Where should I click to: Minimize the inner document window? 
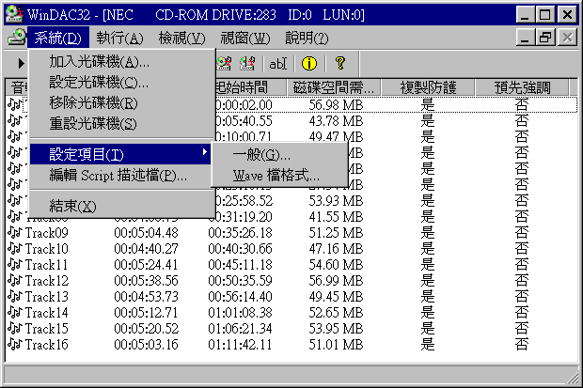(x=525, y=38)
